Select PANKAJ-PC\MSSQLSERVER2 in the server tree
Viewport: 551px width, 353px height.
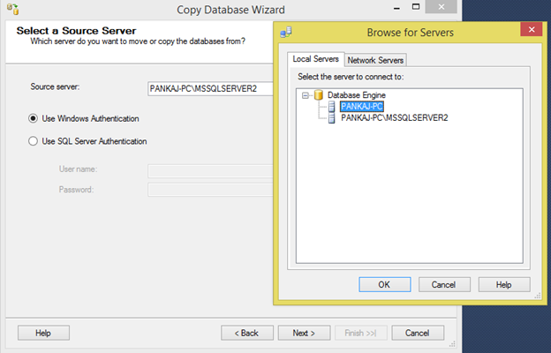pyautogui.click(x=395, y=117)
